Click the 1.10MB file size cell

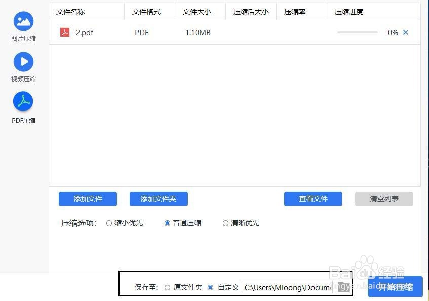pos(198,33)
